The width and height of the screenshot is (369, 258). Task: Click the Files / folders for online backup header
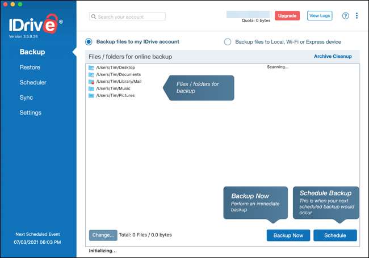point(130,57)
